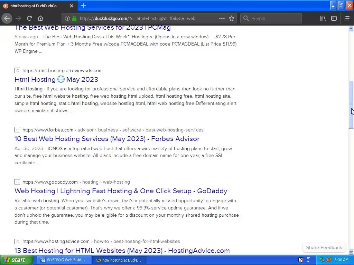Show site information icon in address bar
The width and height of the screenshot is (354, 265).
[x=67, y=18]
